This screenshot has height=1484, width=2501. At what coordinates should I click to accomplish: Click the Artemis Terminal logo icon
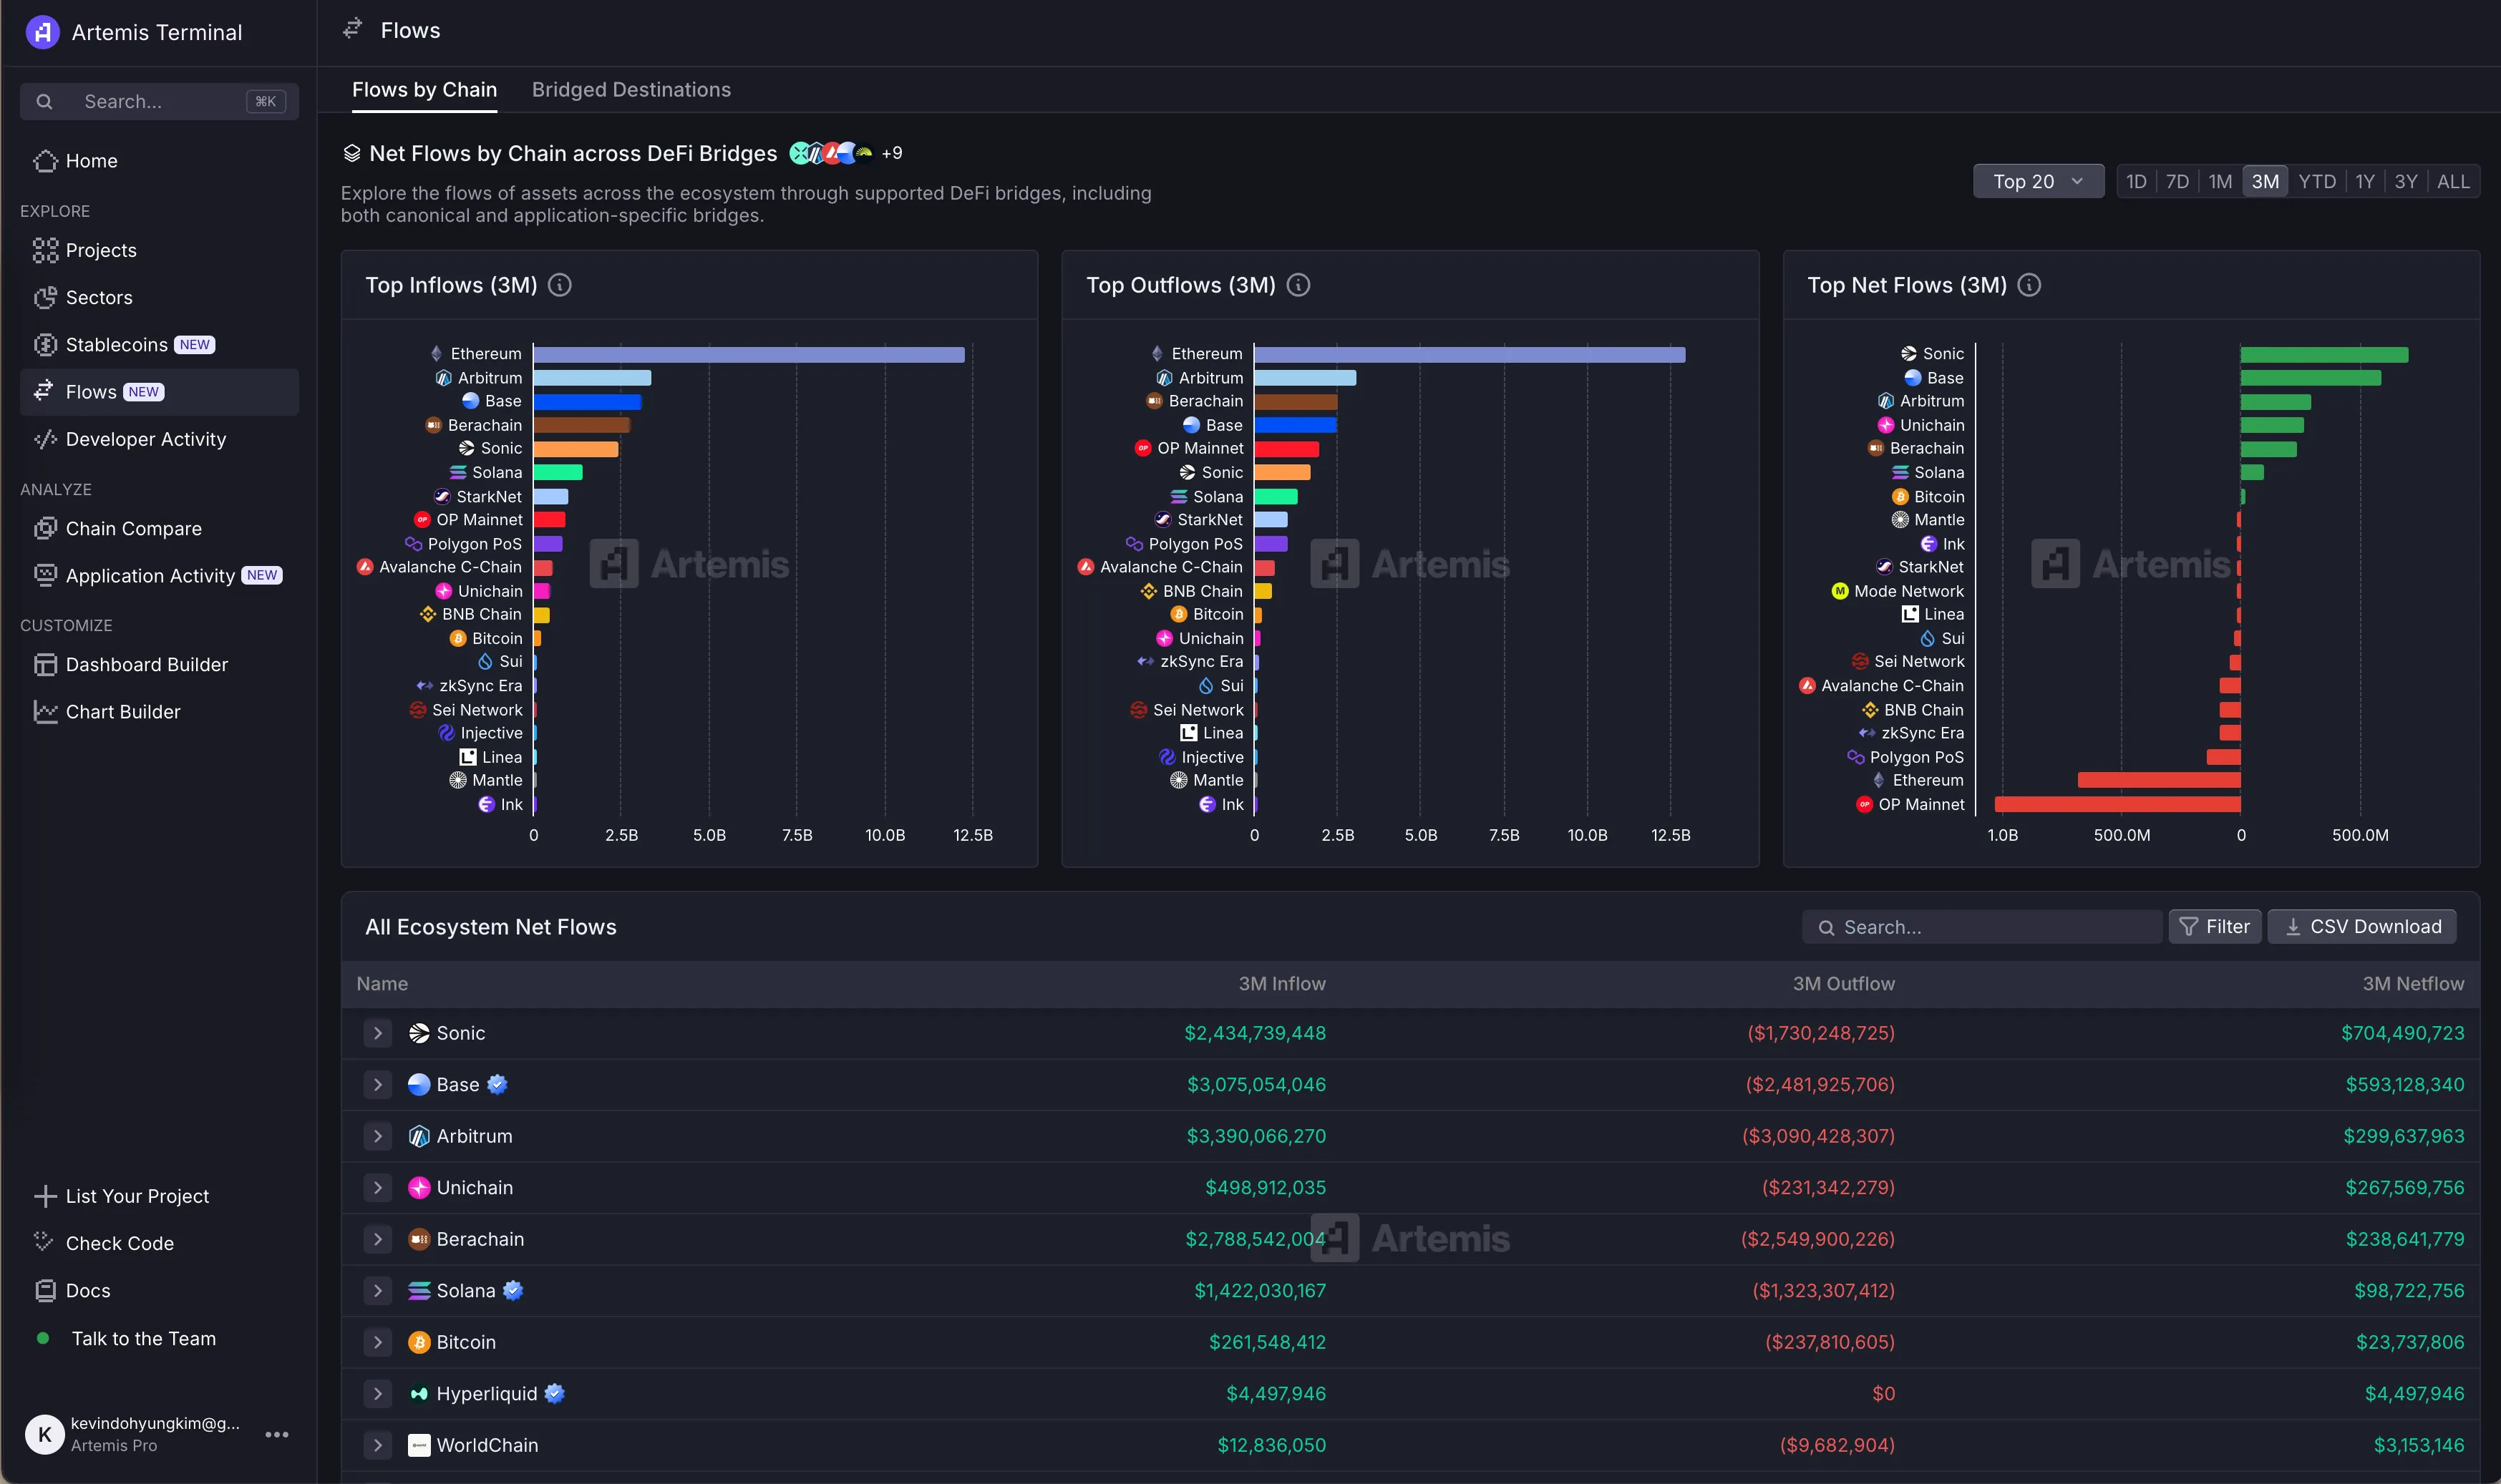pyautogui.click(x=42, y=32)
